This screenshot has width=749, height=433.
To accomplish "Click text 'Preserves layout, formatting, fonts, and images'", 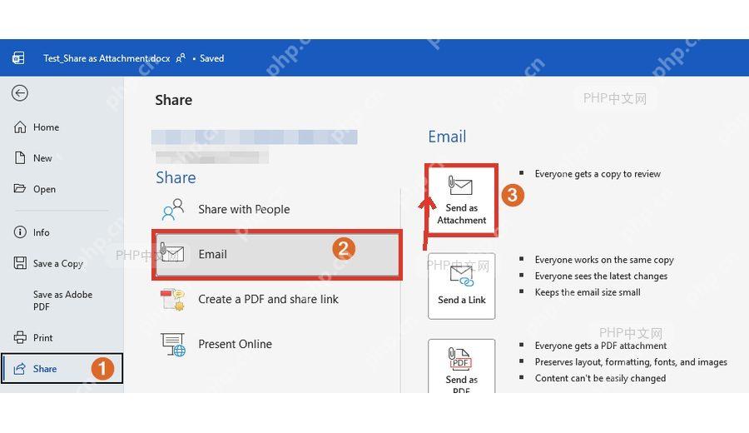I will [x=631, y=362].
